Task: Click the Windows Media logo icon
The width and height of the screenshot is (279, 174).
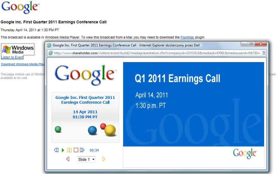Action: click(x=18, y=49)
